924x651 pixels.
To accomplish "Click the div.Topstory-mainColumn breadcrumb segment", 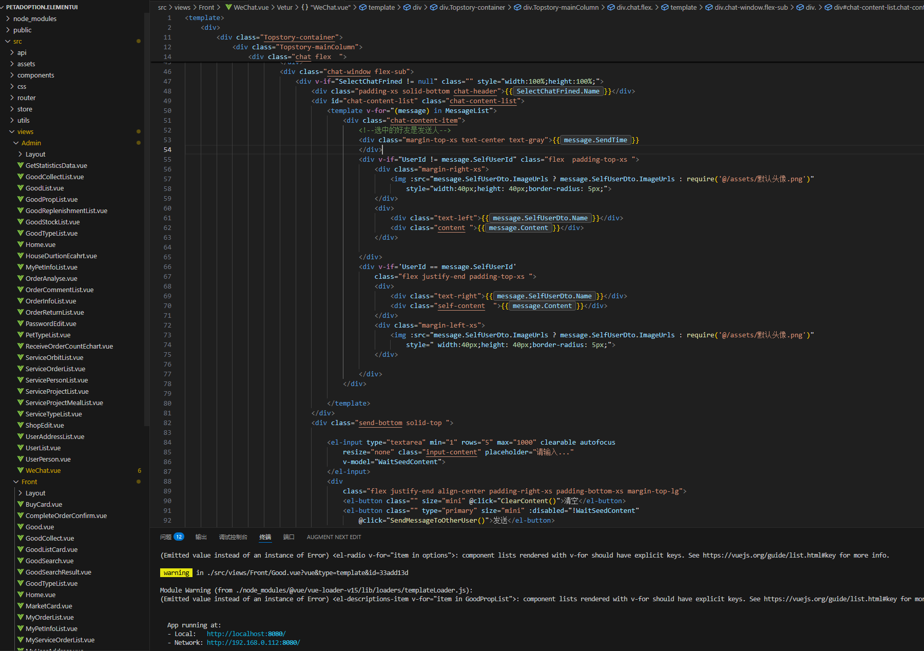I will [x=561, y=7].
